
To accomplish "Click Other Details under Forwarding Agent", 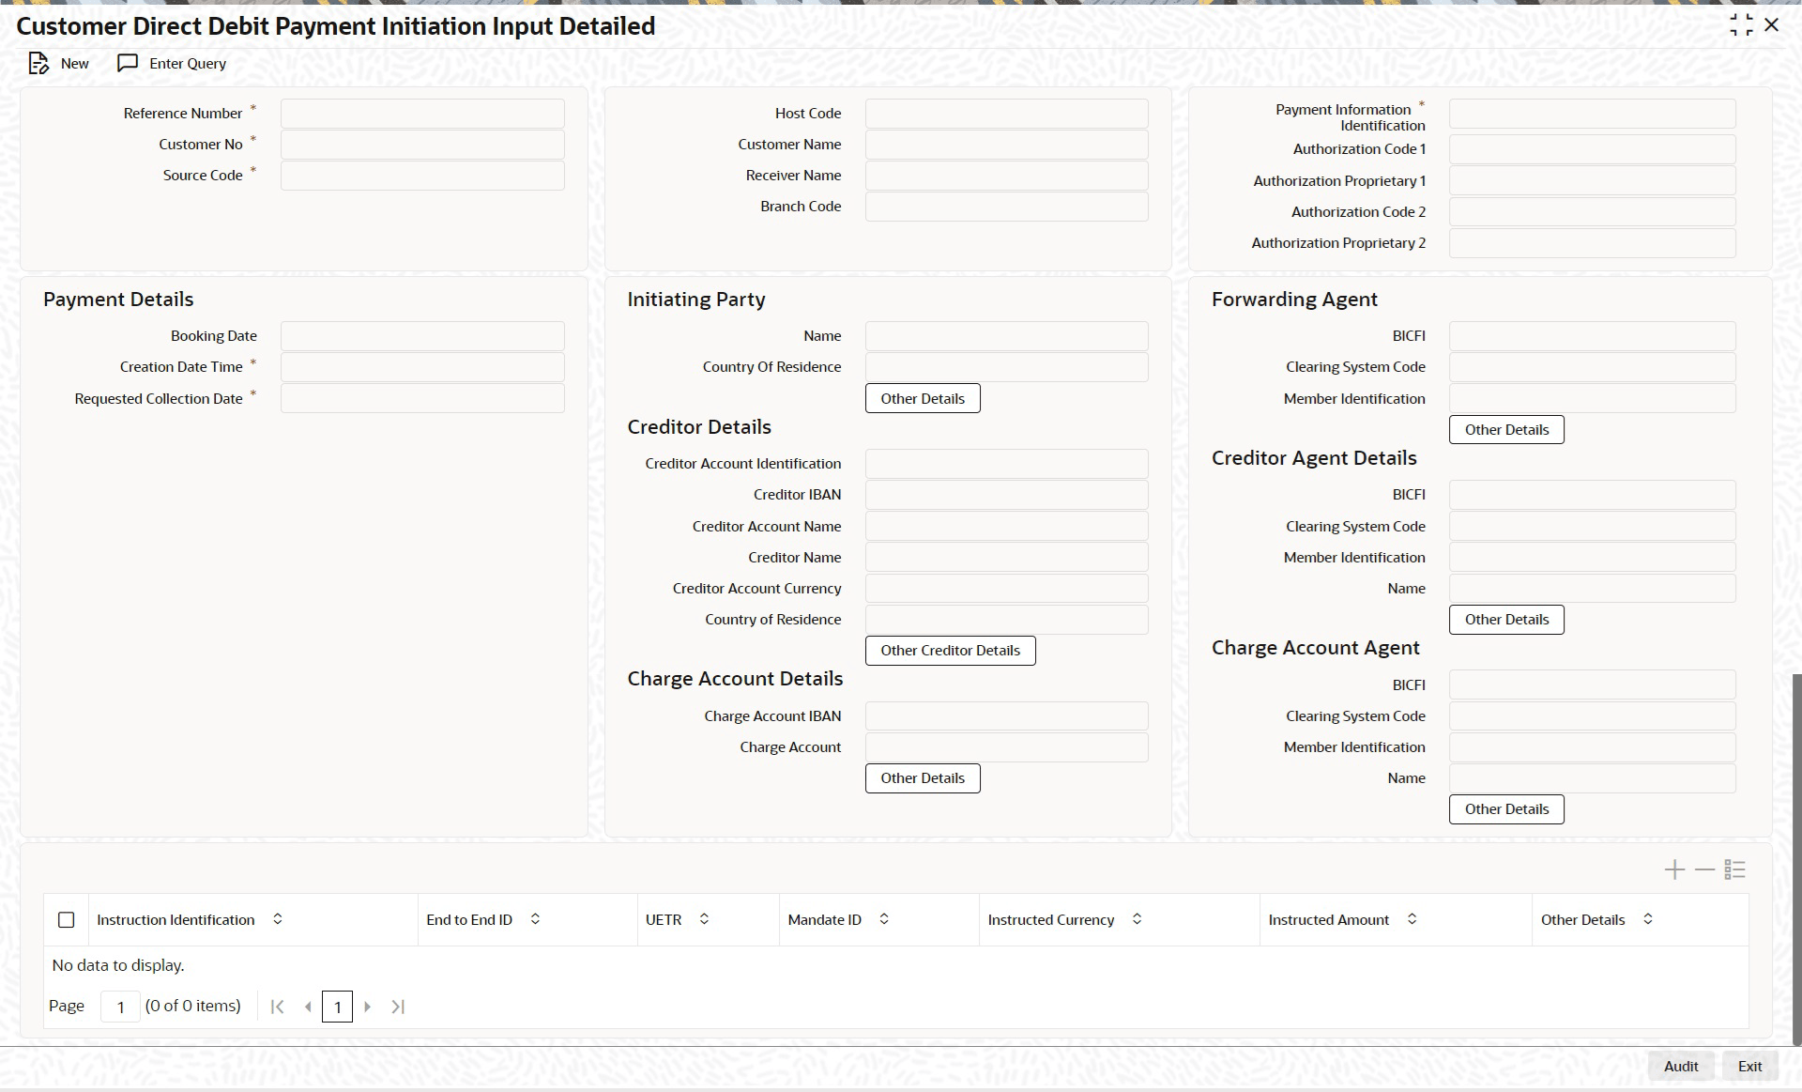I will [x=1506, y=430].
